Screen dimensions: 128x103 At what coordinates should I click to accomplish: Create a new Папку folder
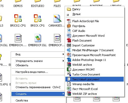point(94,9)
